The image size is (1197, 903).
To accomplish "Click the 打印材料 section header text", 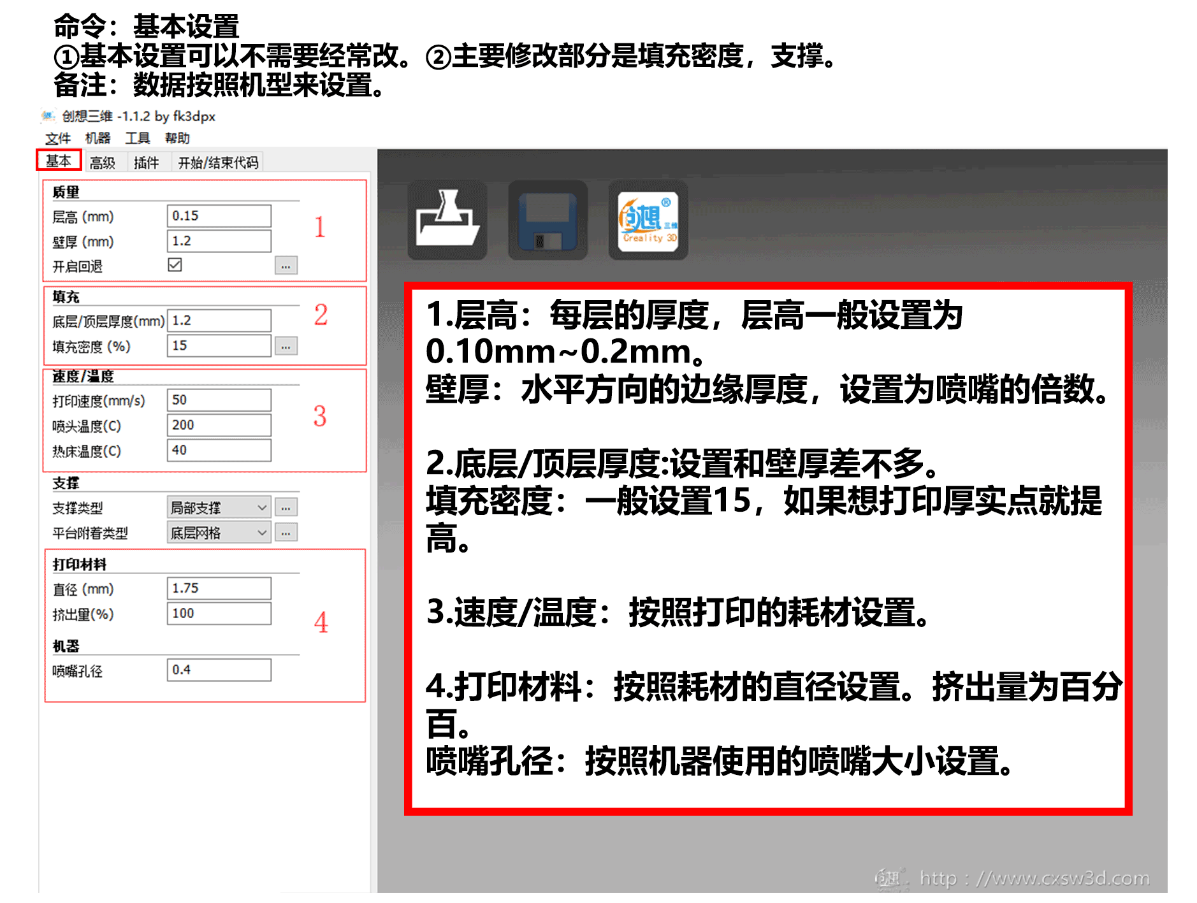I will pyautogui.click(x=80, y=564).
